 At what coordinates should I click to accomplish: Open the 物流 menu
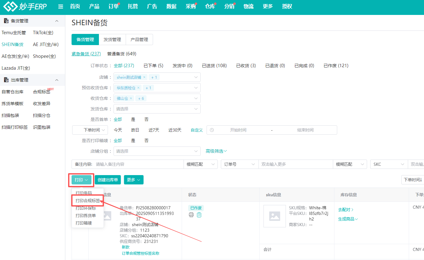click(249, 7)
